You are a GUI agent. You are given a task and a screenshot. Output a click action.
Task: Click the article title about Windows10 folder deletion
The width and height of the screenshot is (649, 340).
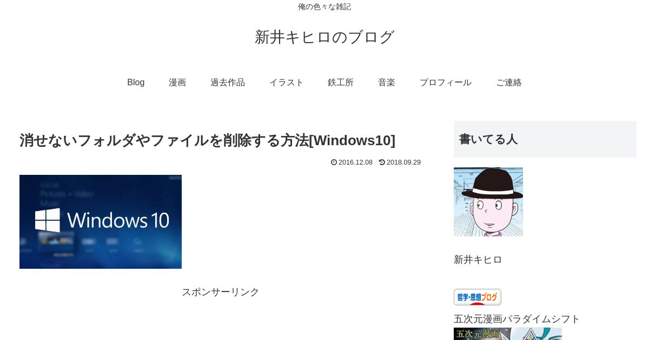coord(208,140)
